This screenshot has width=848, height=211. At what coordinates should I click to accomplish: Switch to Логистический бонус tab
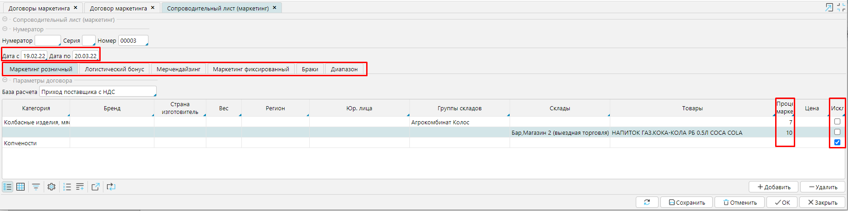[x=114, y=69]
